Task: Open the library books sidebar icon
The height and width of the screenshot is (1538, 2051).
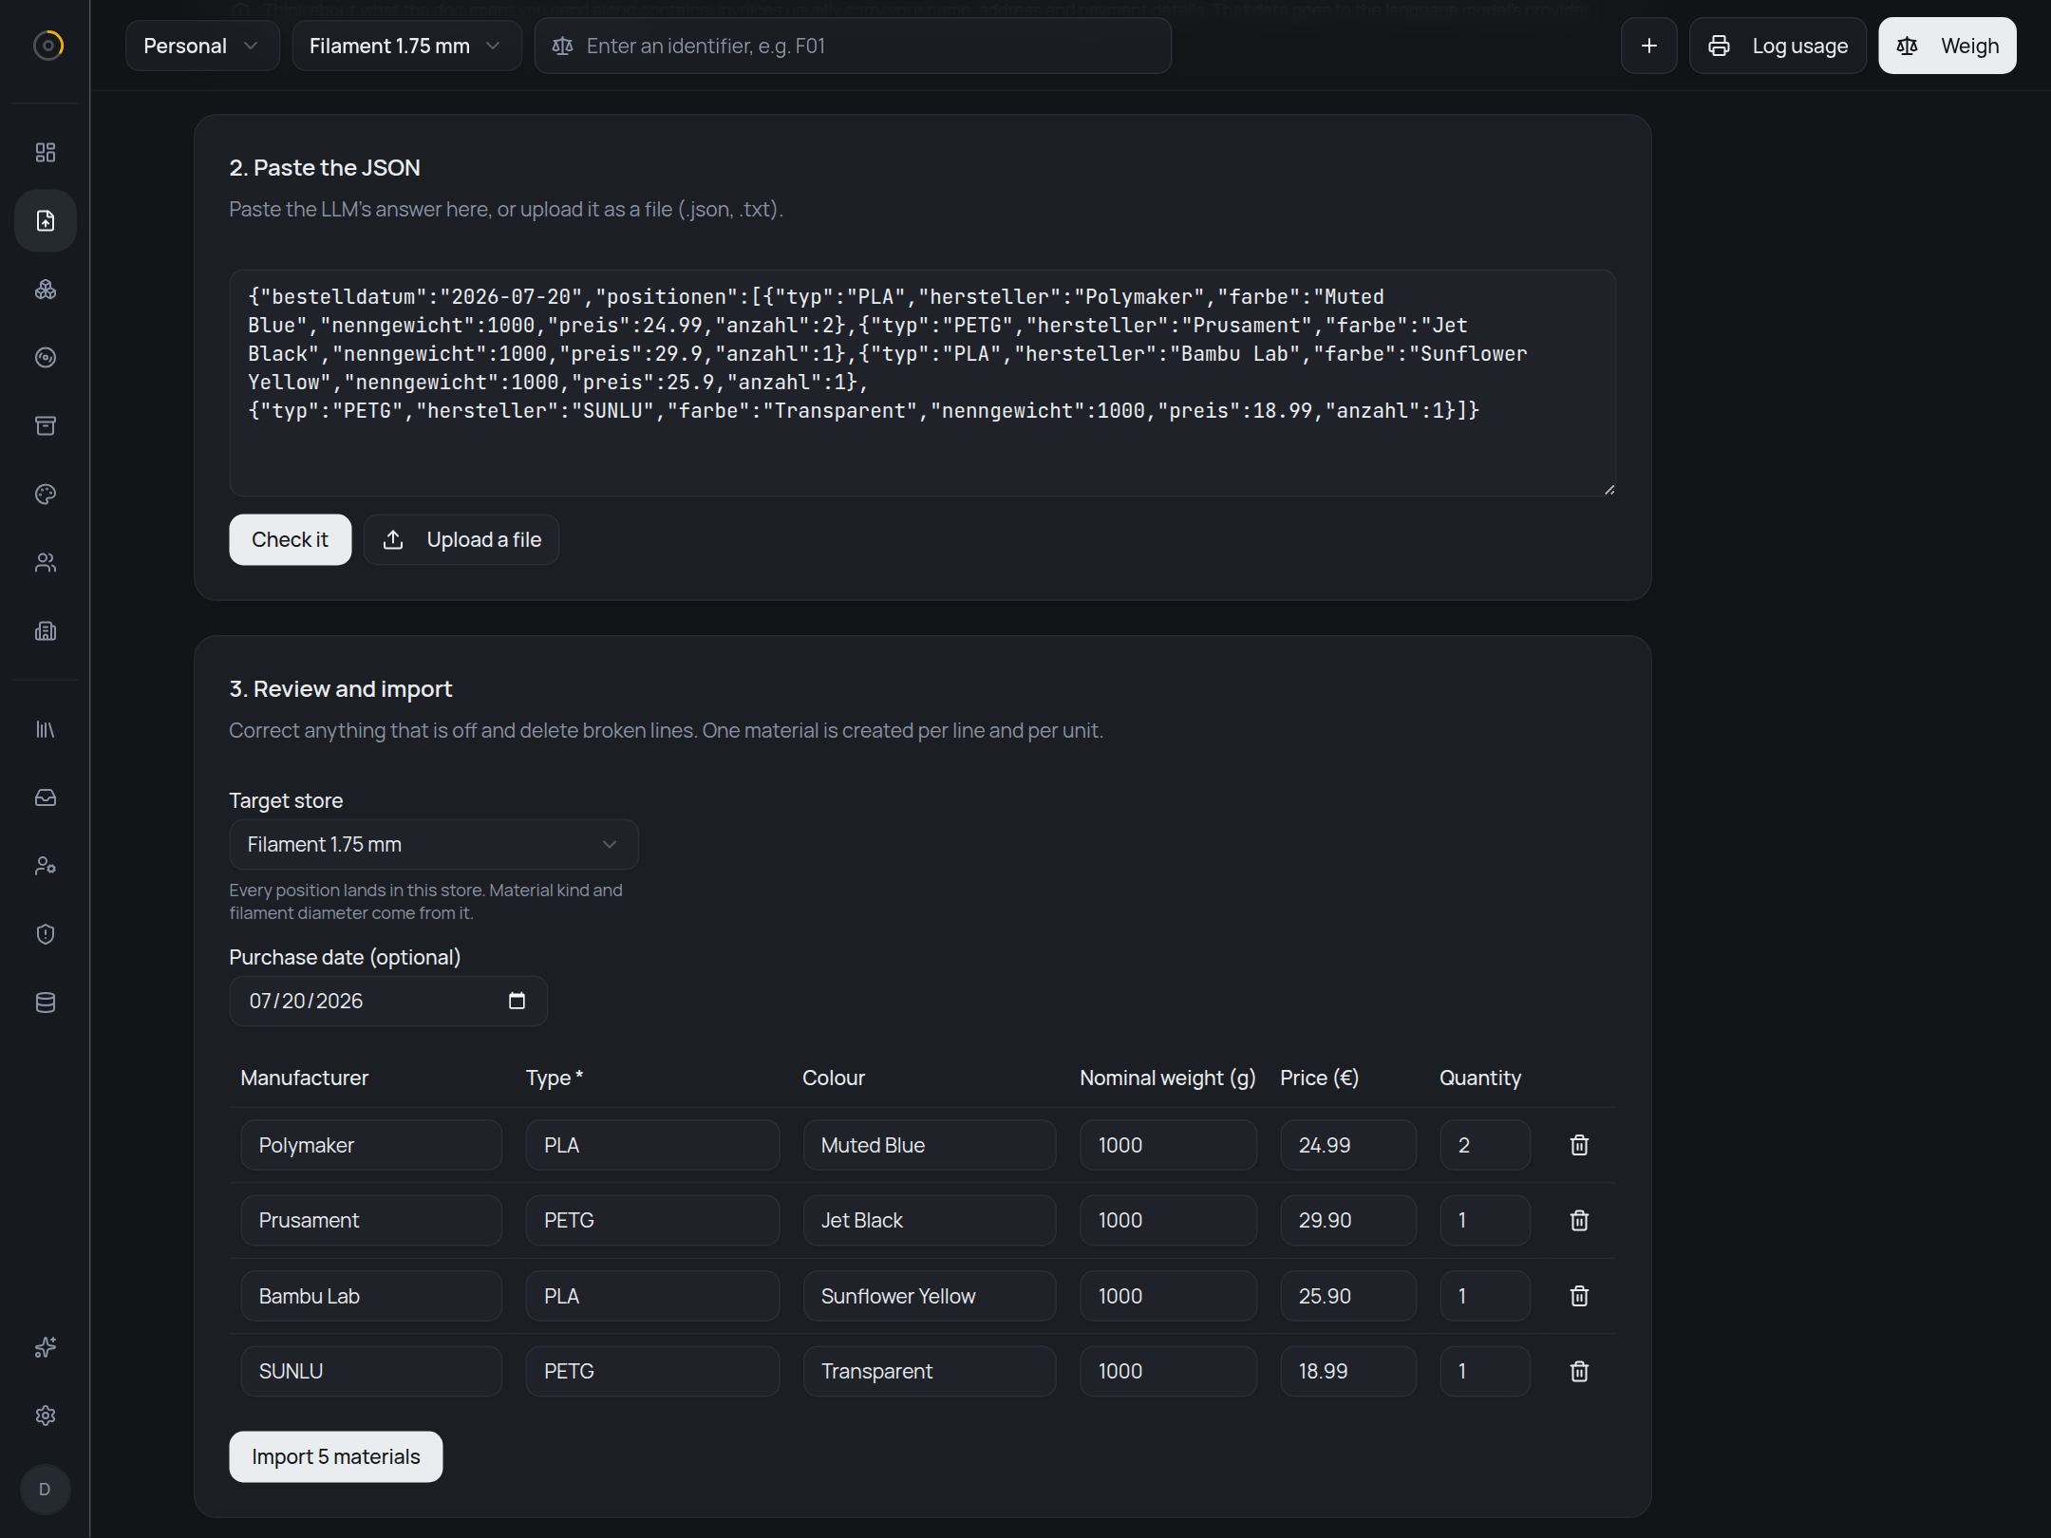Action: point(46,729)
